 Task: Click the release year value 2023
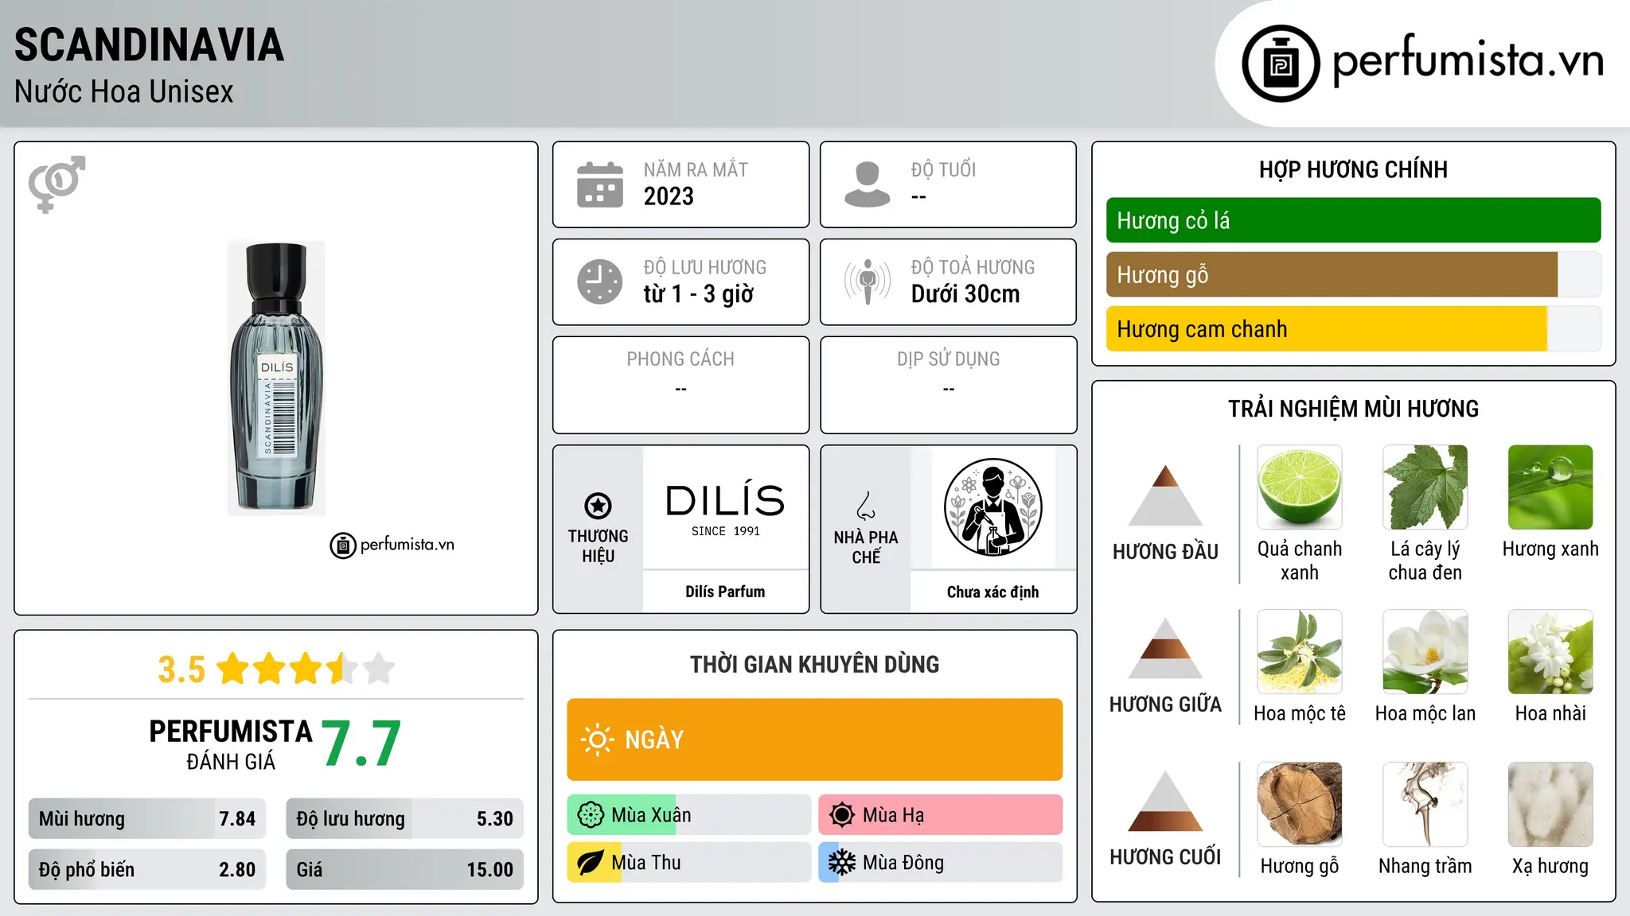[669, 196]
